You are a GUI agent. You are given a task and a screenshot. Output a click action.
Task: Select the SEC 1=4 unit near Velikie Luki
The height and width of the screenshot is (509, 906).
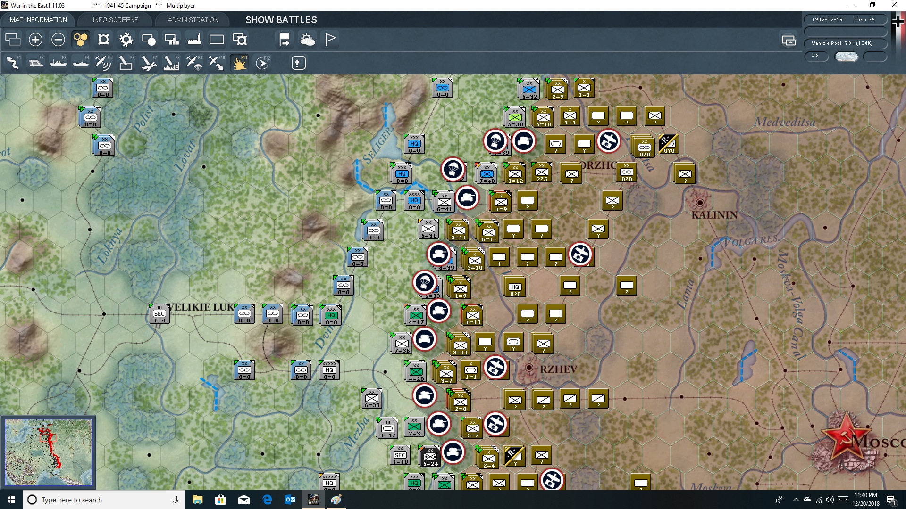coord(159,314)
